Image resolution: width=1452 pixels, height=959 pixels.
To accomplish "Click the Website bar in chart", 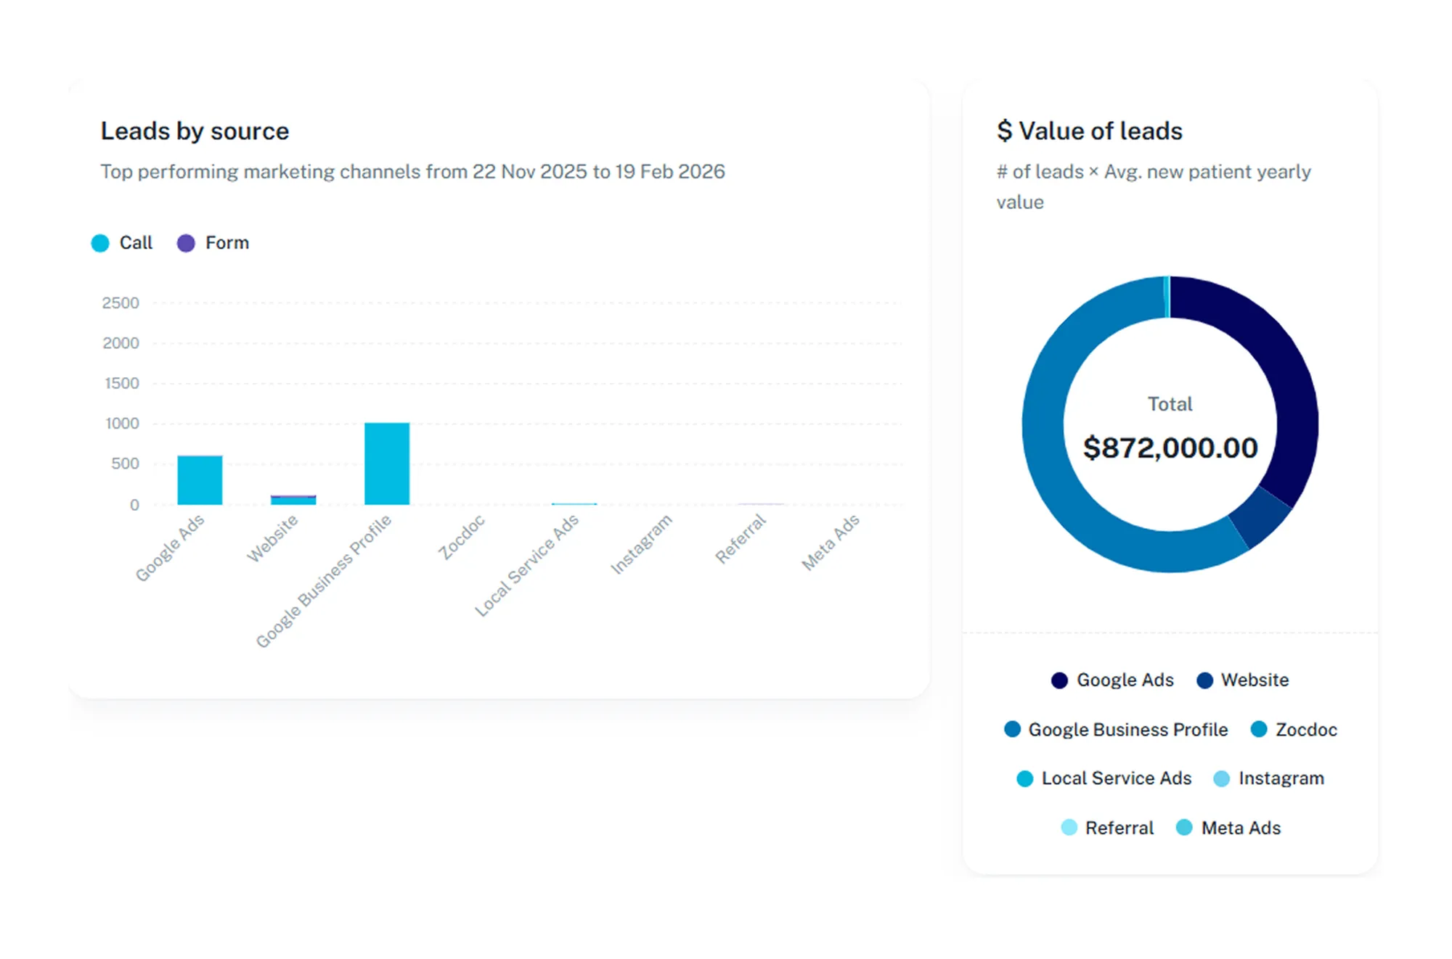I will 293,500.
